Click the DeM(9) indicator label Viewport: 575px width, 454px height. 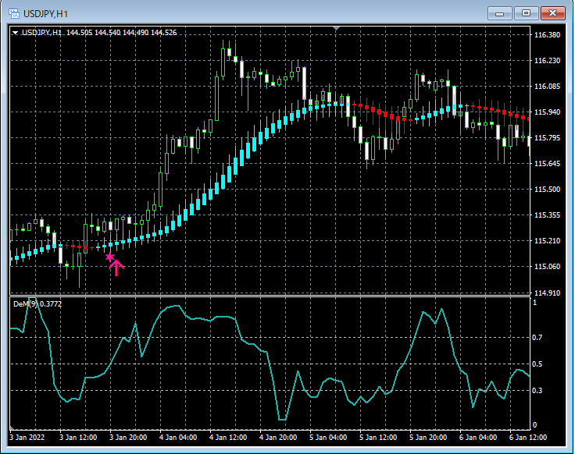tap(24, 304)
